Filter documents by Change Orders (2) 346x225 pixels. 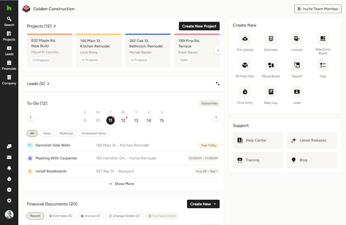point(124,215)
